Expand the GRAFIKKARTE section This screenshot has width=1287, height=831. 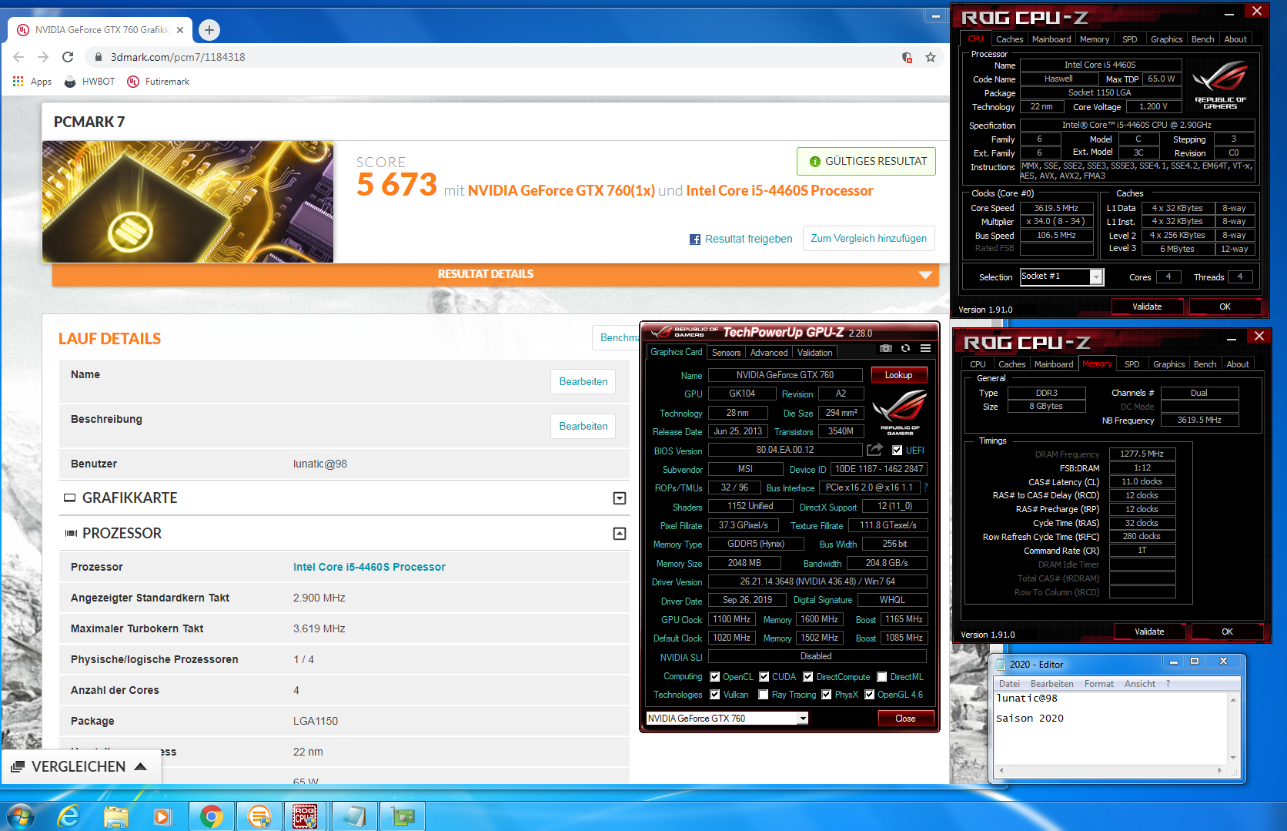(619, 498)
